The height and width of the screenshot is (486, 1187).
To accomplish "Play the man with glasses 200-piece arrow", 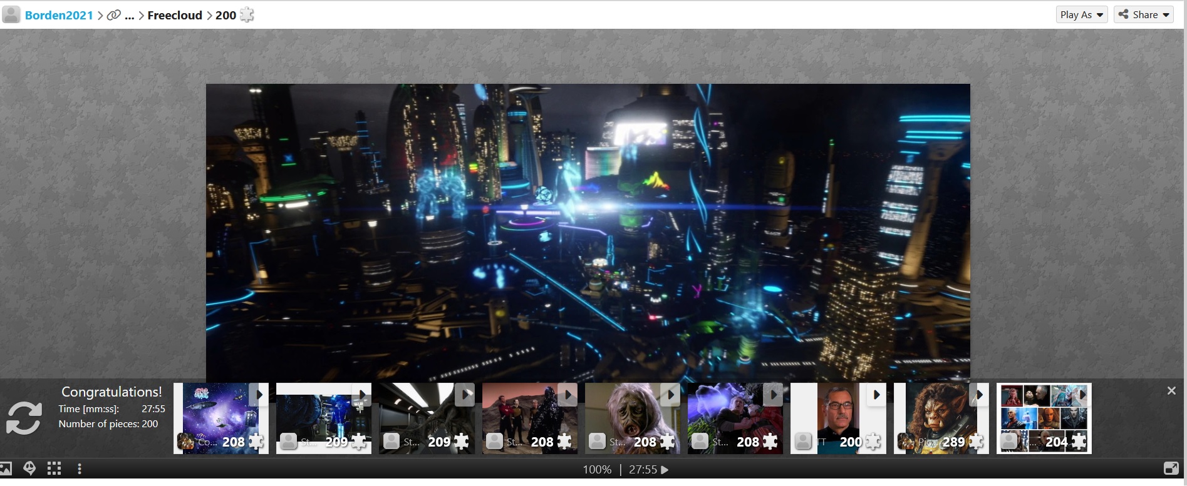I will (x=876, y=395).
